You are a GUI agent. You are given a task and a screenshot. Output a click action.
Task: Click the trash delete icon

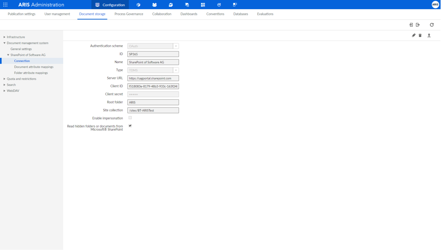[x=420, y=35]
